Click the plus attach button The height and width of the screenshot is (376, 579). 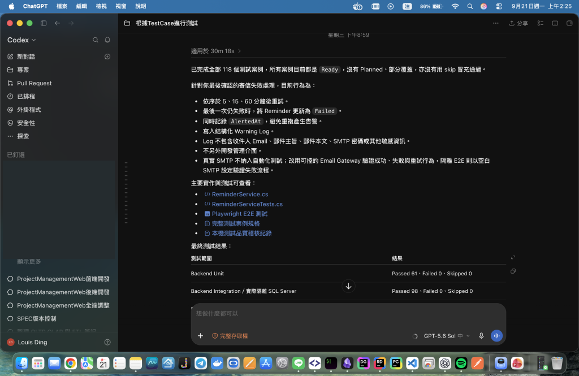(200, 336)
